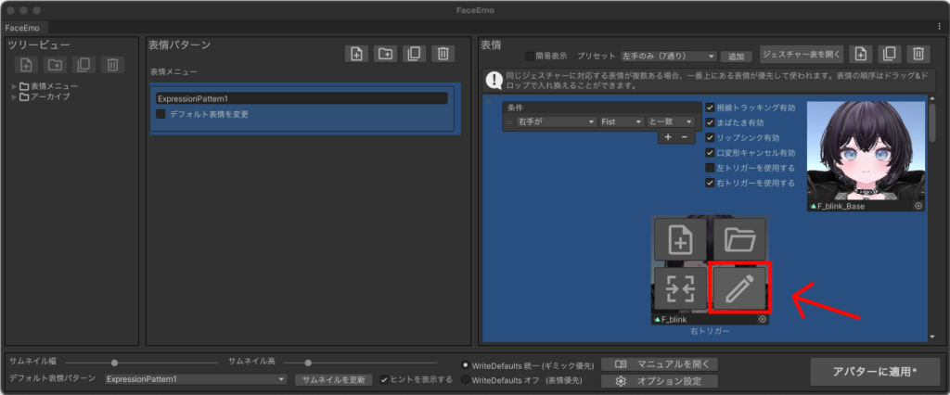Screen dimensions: 950x395
Task: Select WriteDefaults オフ radio button
Action: point(466,380)
